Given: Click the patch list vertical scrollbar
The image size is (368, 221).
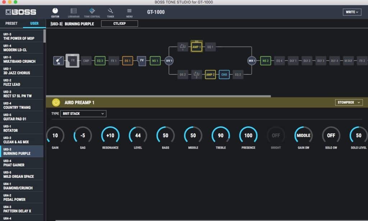Looking at the screenshot, I should tap(45, 36).
